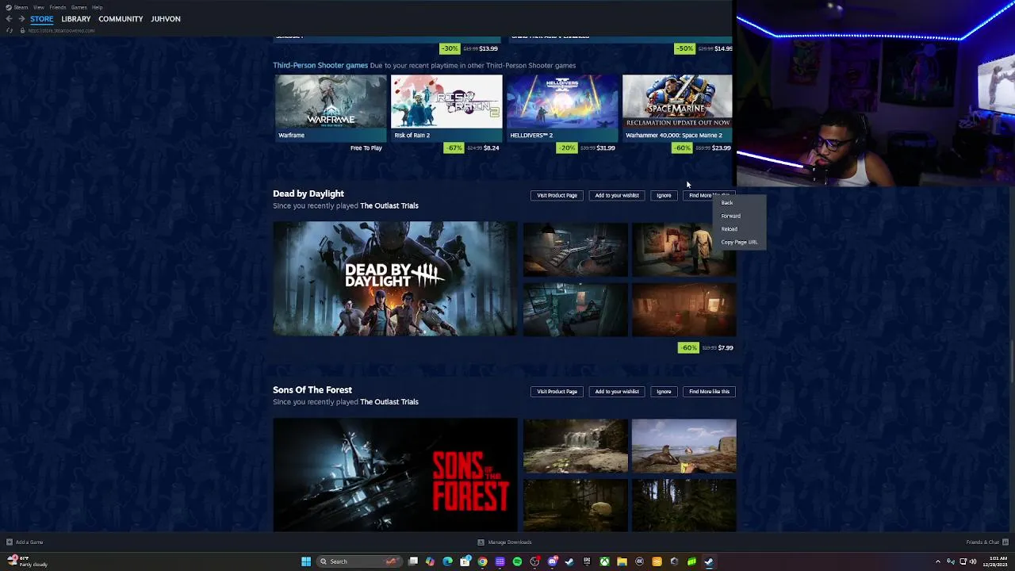Choose Copy Page URL in the context menu

[x=739, y=242]
